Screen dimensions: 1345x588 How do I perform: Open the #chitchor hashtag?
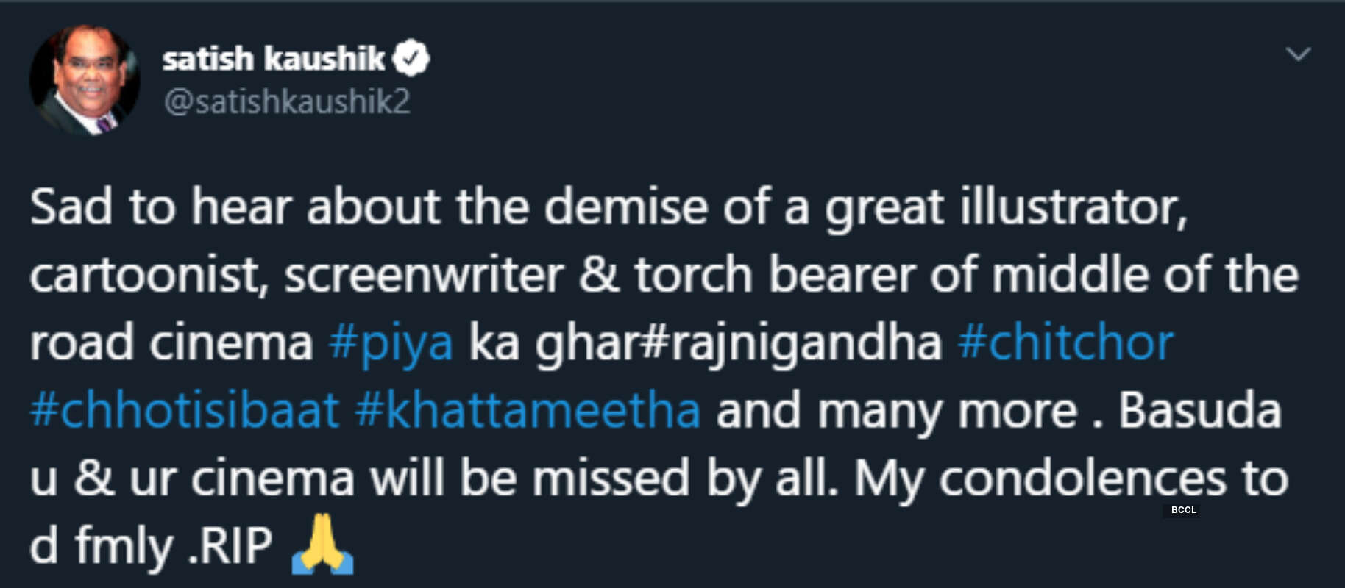pos(1065,343)
